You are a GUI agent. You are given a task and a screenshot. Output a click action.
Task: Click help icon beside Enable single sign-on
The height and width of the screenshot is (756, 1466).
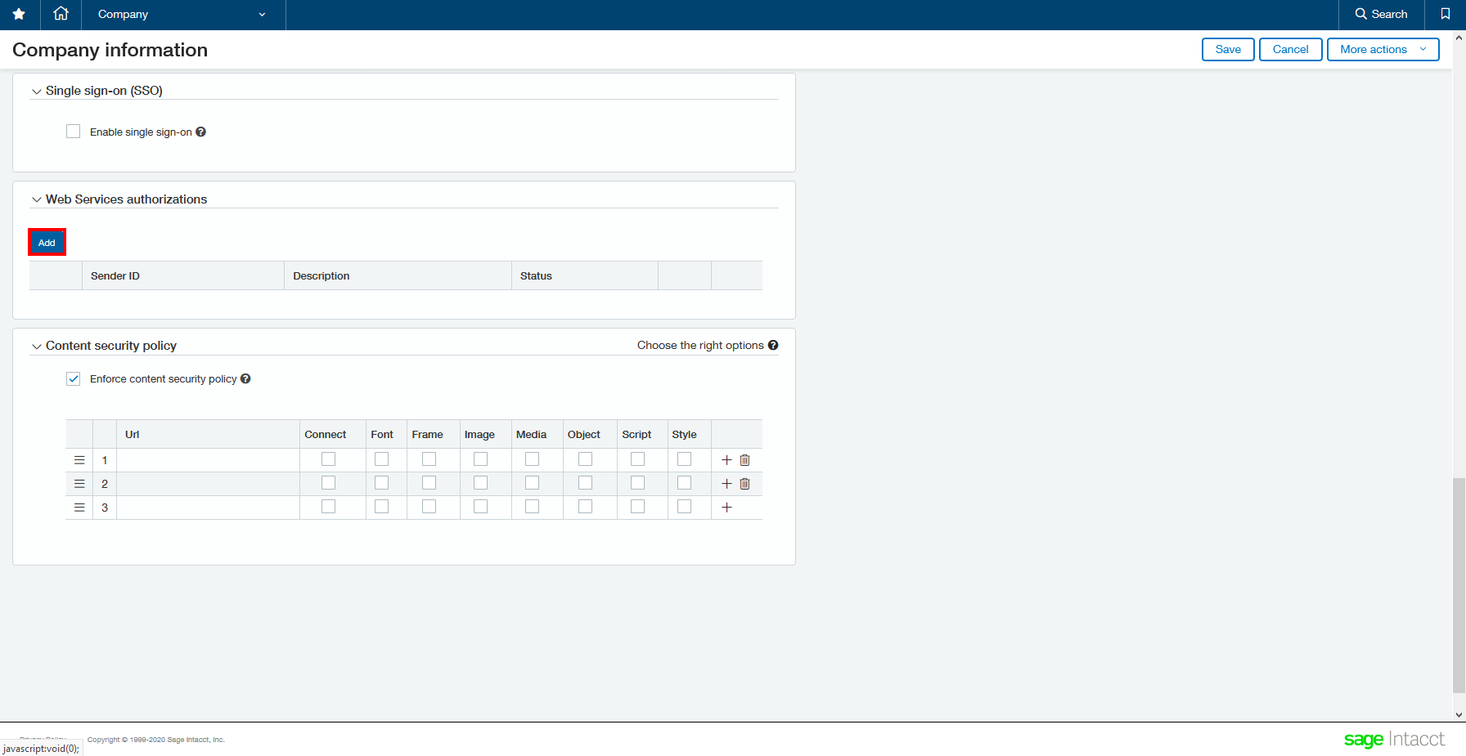(201, 132)
